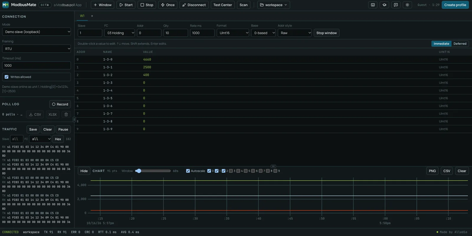Click Stop window button

point(327,33)
